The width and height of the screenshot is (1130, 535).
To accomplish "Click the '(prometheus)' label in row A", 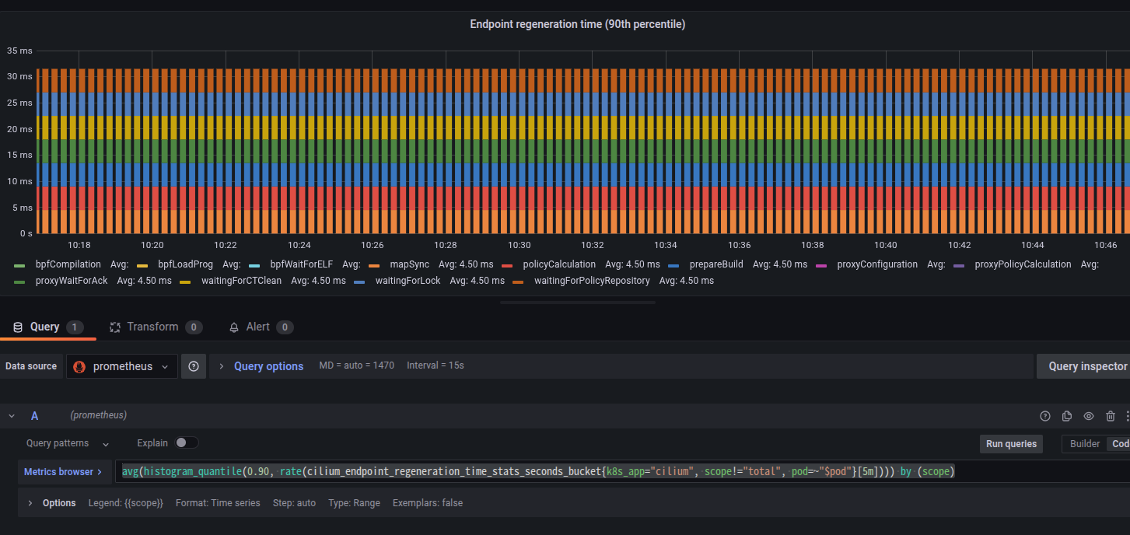I will [98, 415].
